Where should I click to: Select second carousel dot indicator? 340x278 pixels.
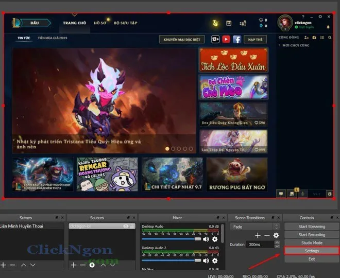pos(173,149)
